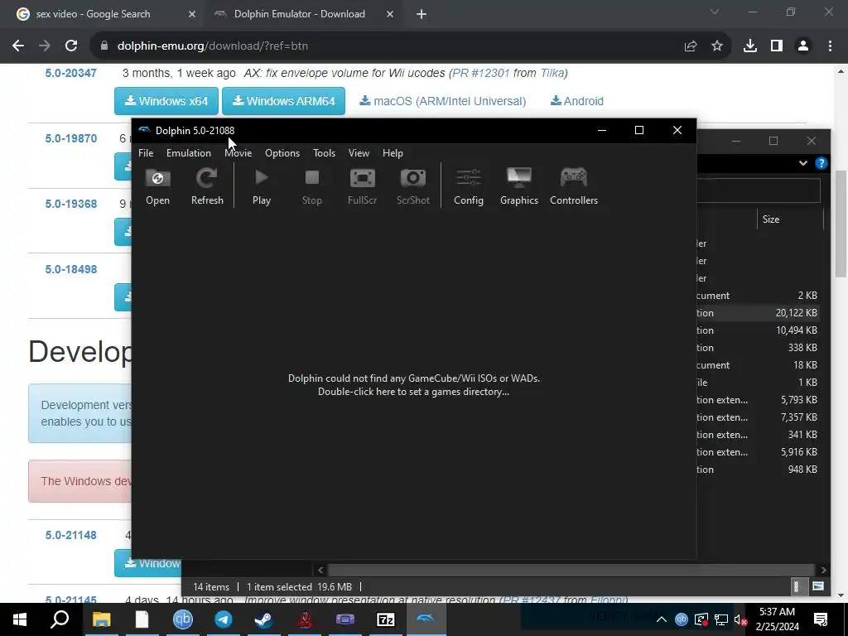Start emulation with the Play icon
Viewport: 848px width, 636px height.
(x=262, y=186)
